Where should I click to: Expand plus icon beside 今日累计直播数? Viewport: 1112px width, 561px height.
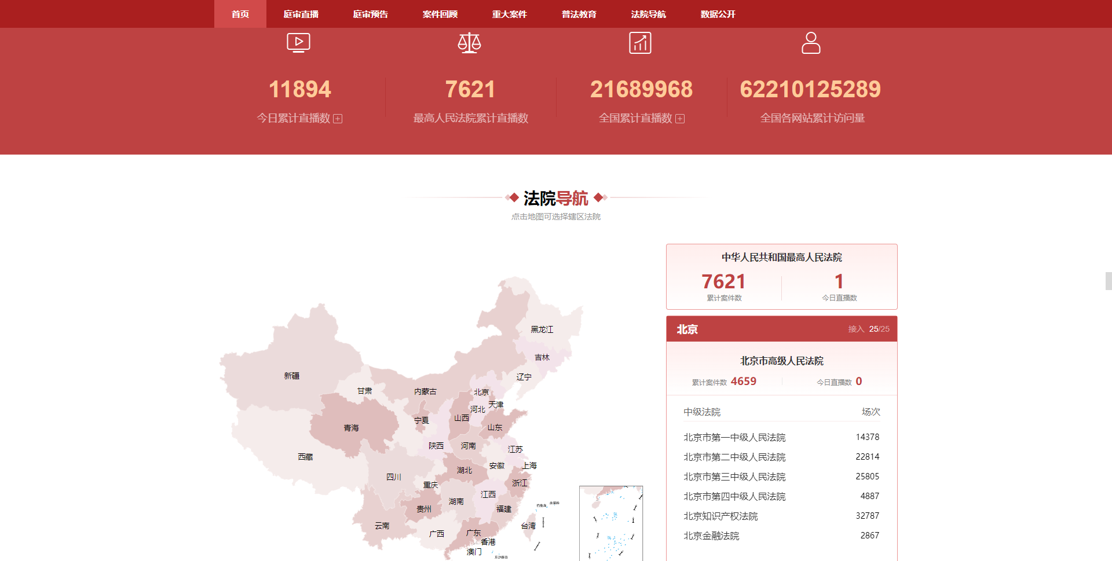338,119
